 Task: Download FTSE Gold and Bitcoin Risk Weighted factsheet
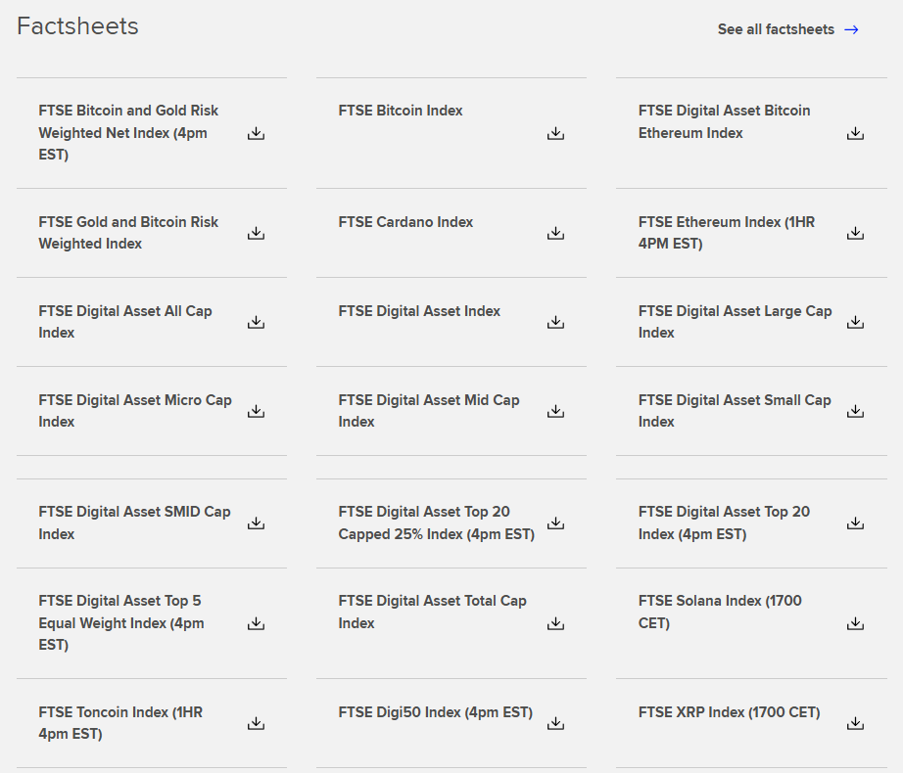256,233
